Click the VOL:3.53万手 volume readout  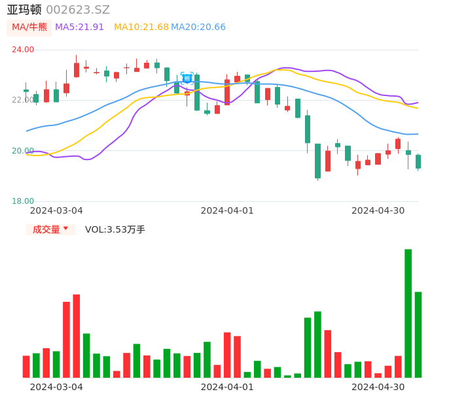tap(115, 229)
